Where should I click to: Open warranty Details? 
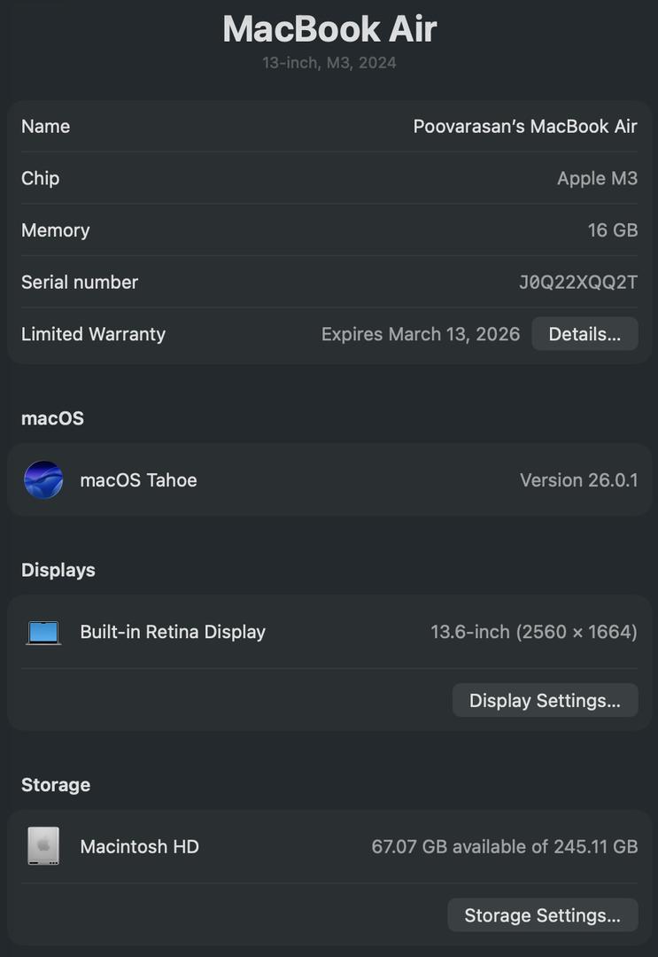tap(584, 334)
